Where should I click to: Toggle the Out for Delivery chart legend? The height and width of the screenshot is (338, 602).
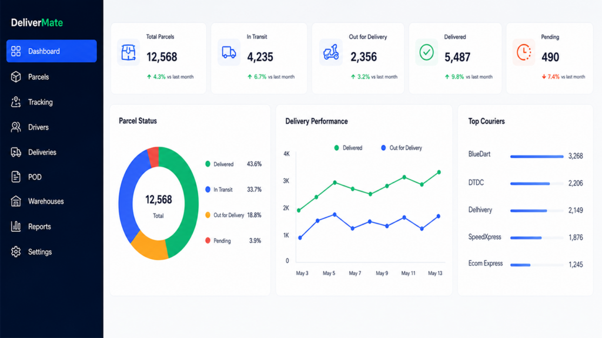click(402, 148)
